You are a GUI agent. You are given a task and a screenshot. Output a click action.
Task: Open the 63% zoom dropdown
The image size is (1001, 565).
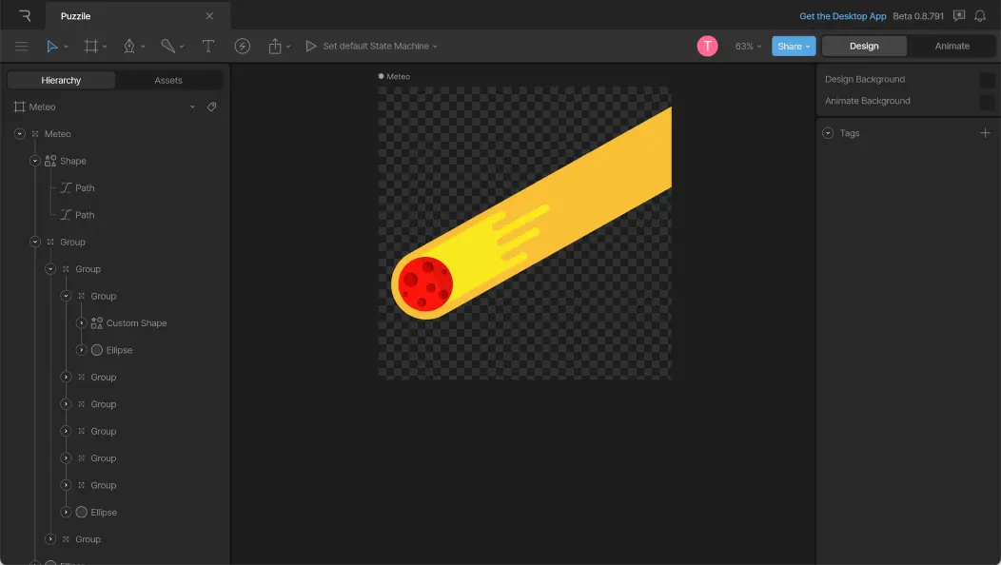pyautogui.click(x=748, y=46)
